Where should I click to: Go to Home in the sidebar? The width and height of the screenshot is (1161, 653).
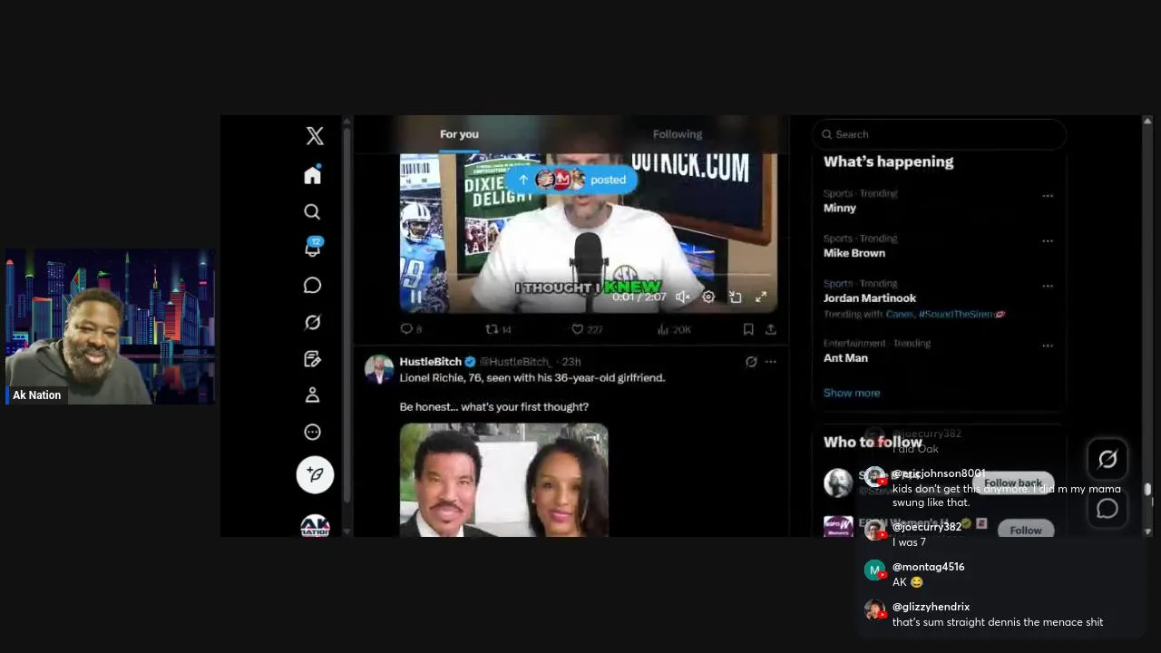pyautogui.click(x=313, y=175)
